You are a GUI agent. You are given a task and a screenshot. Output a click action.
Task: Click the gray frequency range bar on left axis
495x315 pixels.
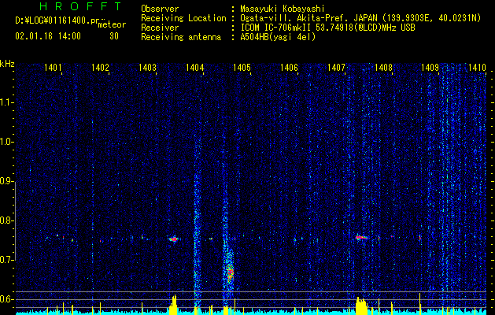tap(15, 220)
